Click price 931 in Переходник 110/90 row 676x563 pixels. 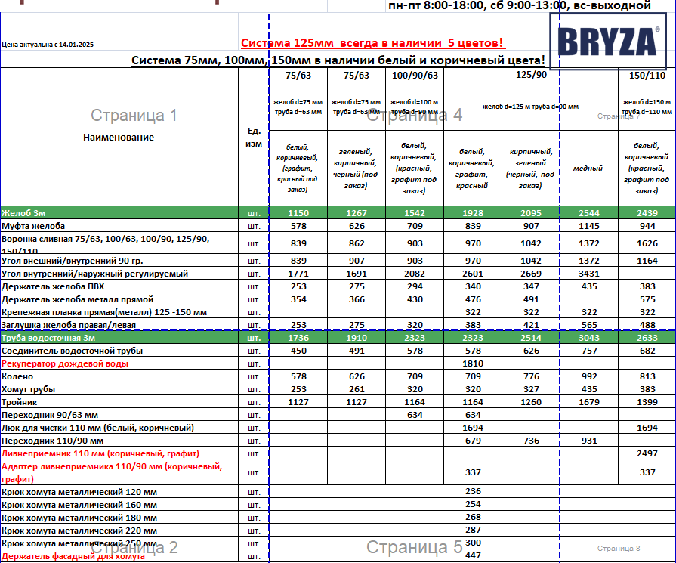pyautogui.click(x=589, y=441)
